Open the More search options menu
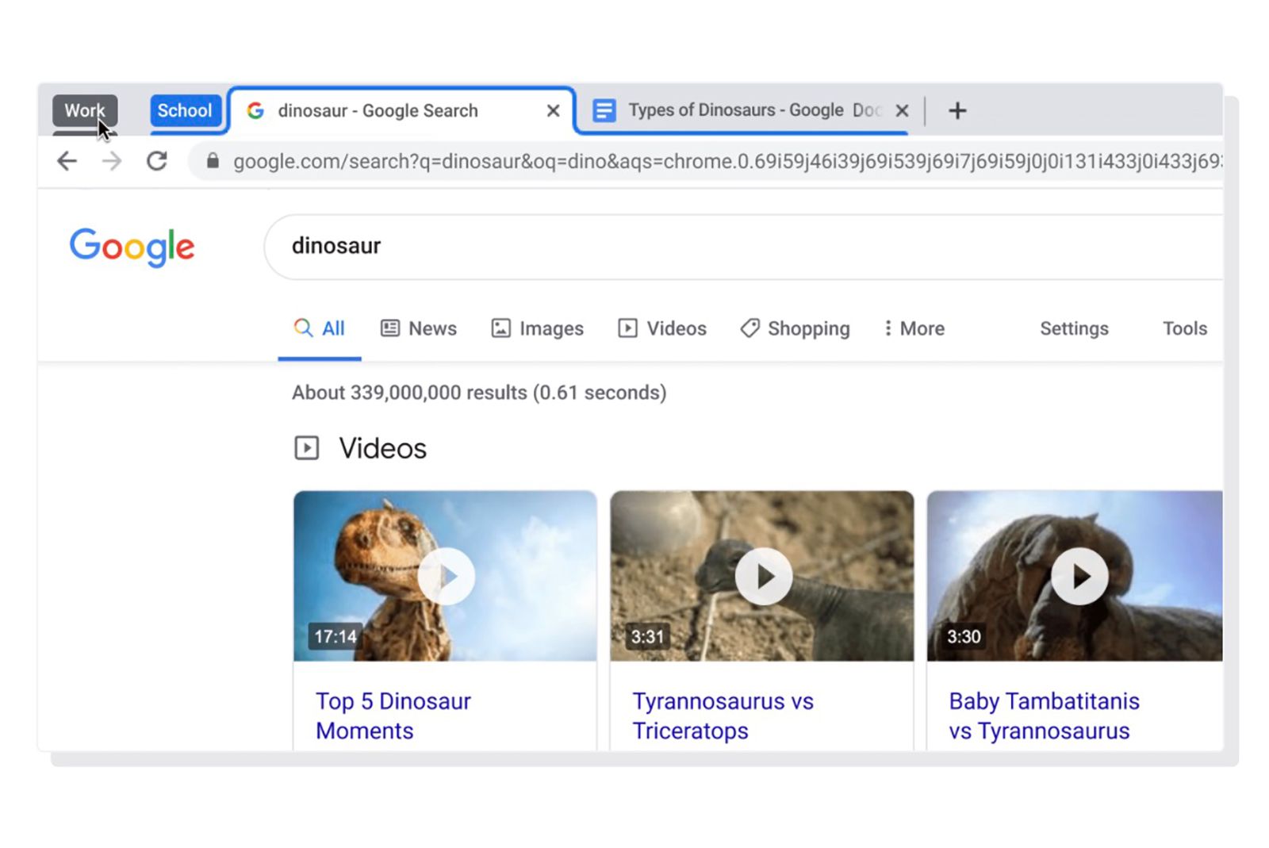Viewport: 1269px width, 848px height. tap(914, 328)
